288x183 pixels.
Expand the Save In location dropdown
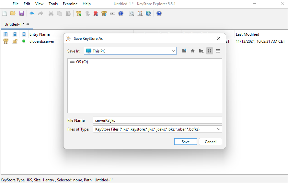pos(174,51)
